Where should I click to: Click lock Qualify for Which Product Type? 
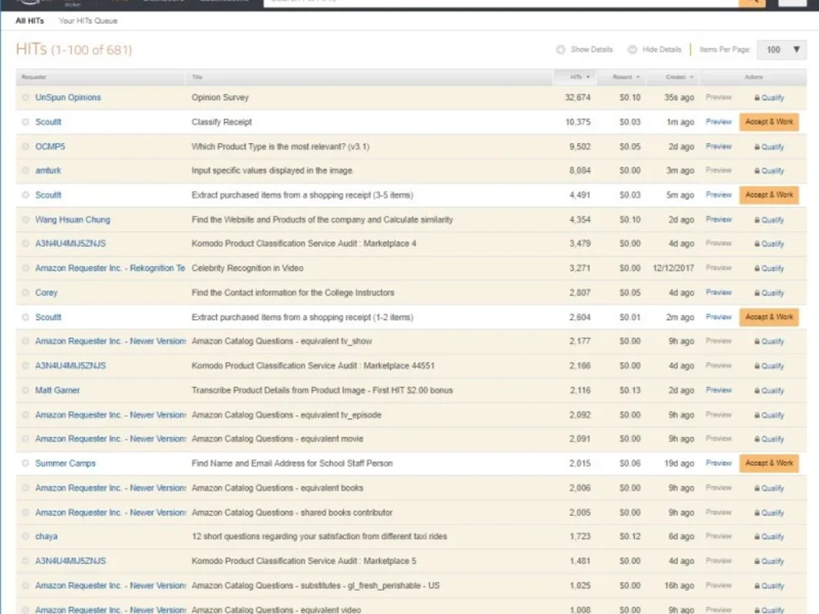pos(769,147)
